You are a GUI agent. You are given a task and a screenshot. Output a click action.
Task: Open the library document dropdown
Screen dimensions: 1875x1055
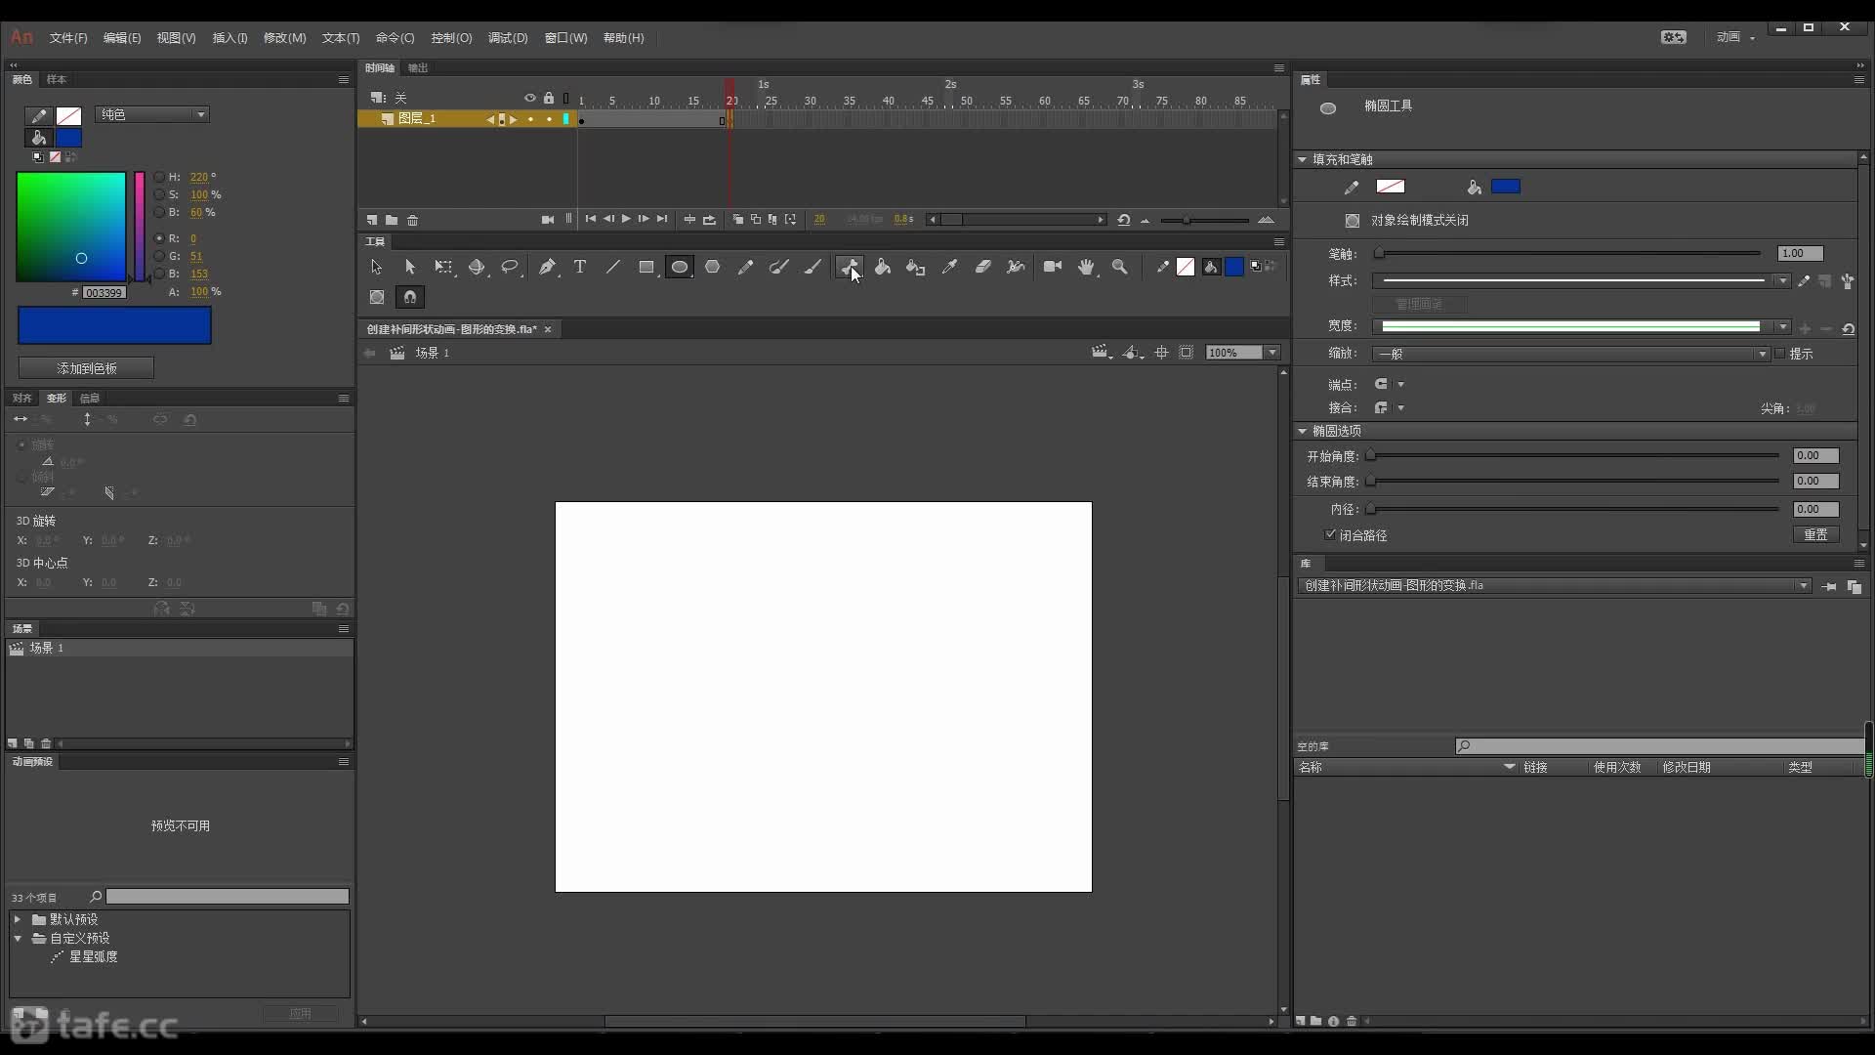[x=1554, y=586]
